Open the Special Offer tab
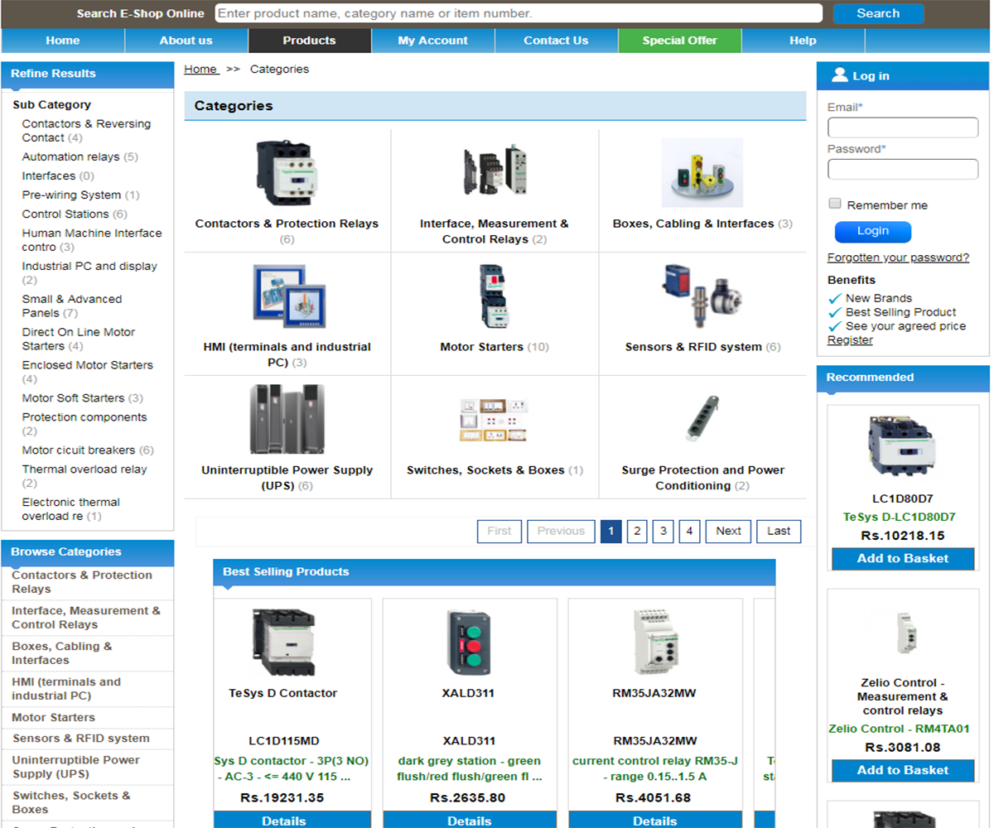This screenshot has height=828, width=994. [680, 41]
